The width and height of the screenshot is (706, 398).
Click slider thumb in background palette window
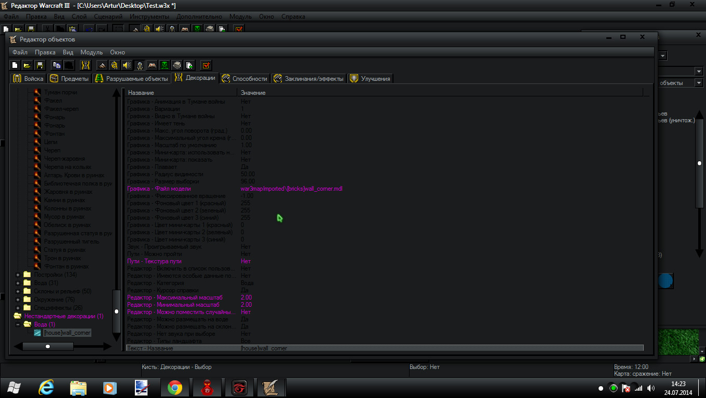[x=700, y=163]
